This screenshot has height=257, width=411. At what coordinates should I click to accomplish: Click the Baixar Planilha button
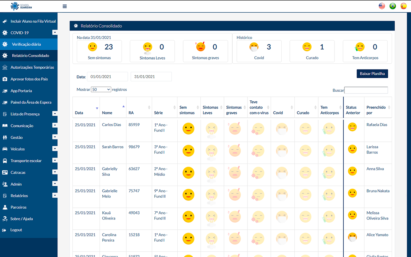(x=372, y=74)
